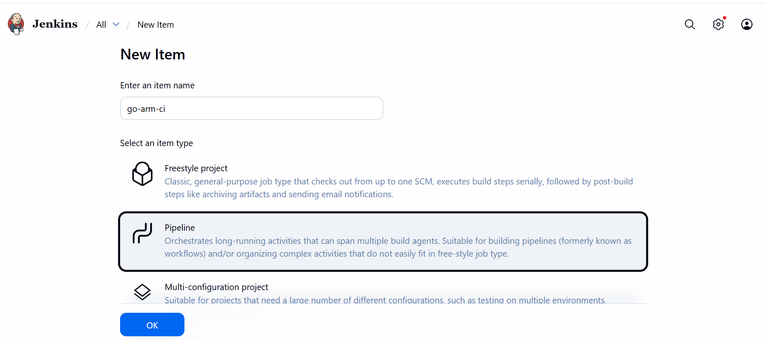The height and width of the screenshot is (340, 765).
Task: Click the Freestyle project cube icon
Action: click(x=142, y=174)
